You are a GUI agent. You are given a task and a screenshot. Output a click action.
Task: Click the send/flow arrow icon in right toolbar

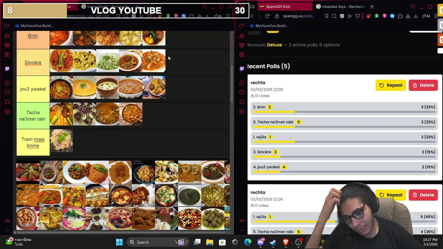(350, 16)
